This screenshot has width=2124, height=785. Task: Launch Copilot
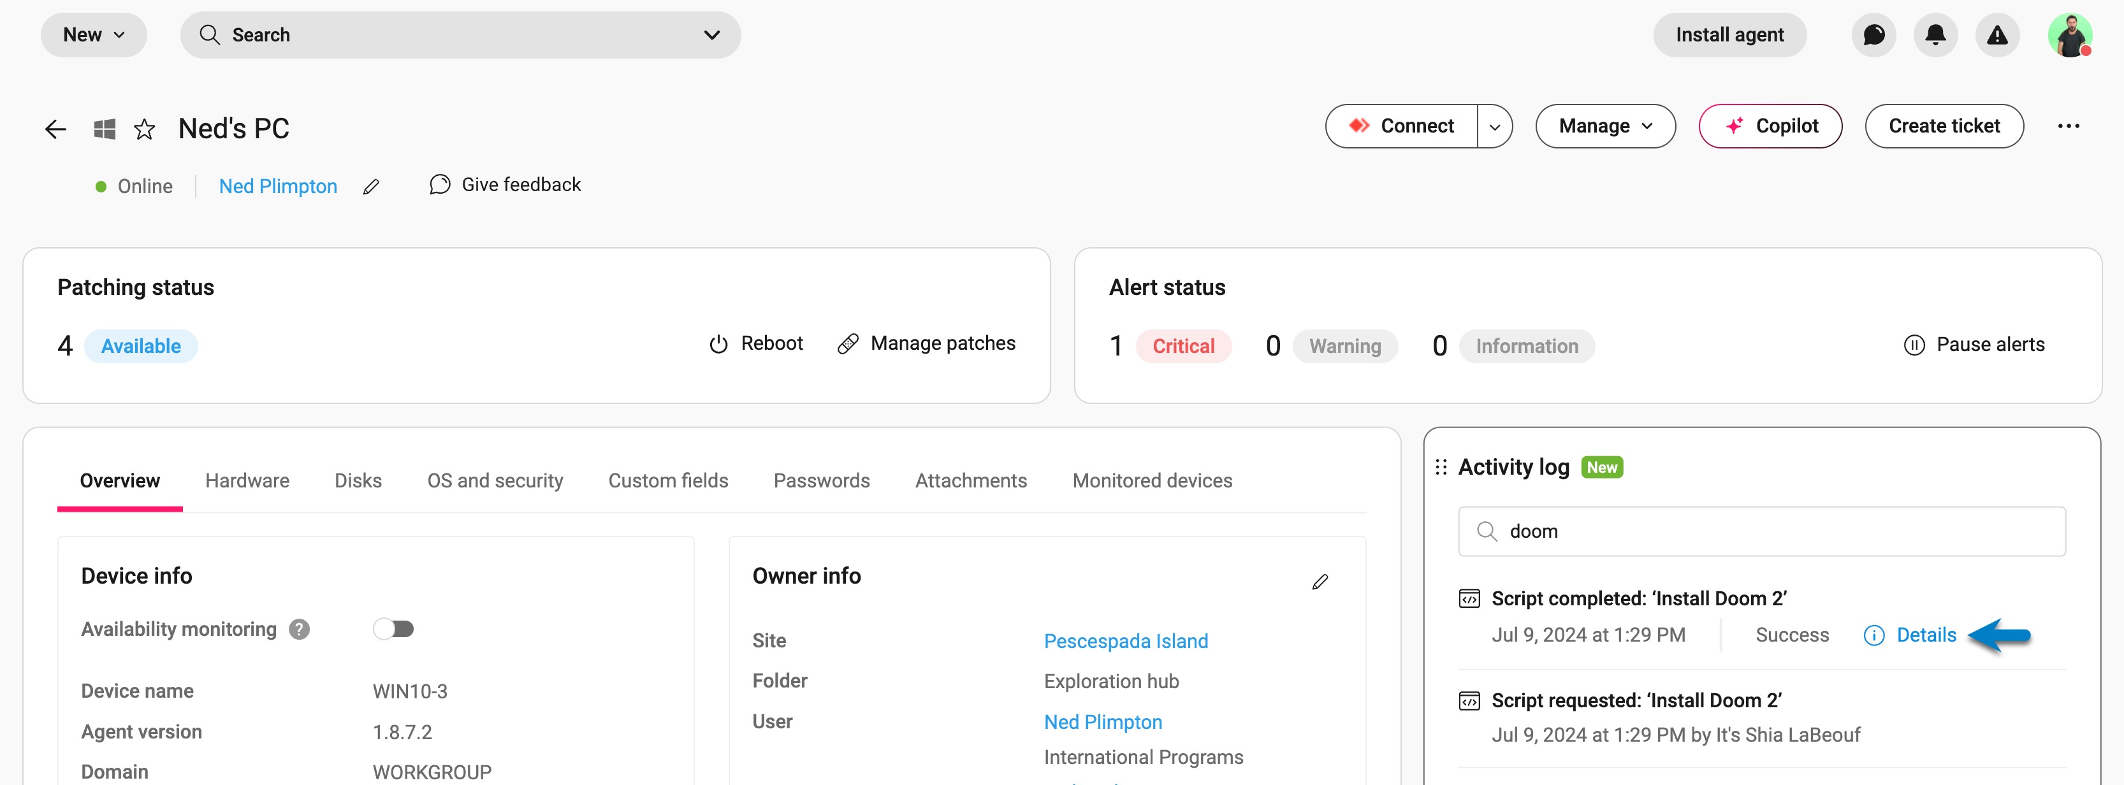pos(1770,126)
